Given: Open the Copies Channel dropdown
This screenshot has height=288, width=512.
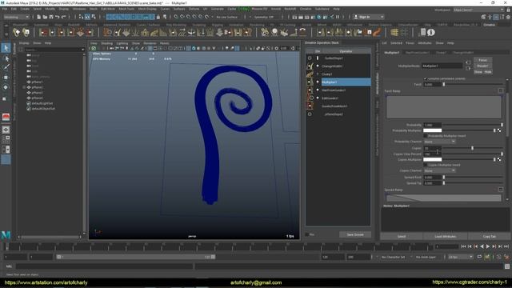Looking at the screenshot, I should pyautogui.click(x=439, y=170).
